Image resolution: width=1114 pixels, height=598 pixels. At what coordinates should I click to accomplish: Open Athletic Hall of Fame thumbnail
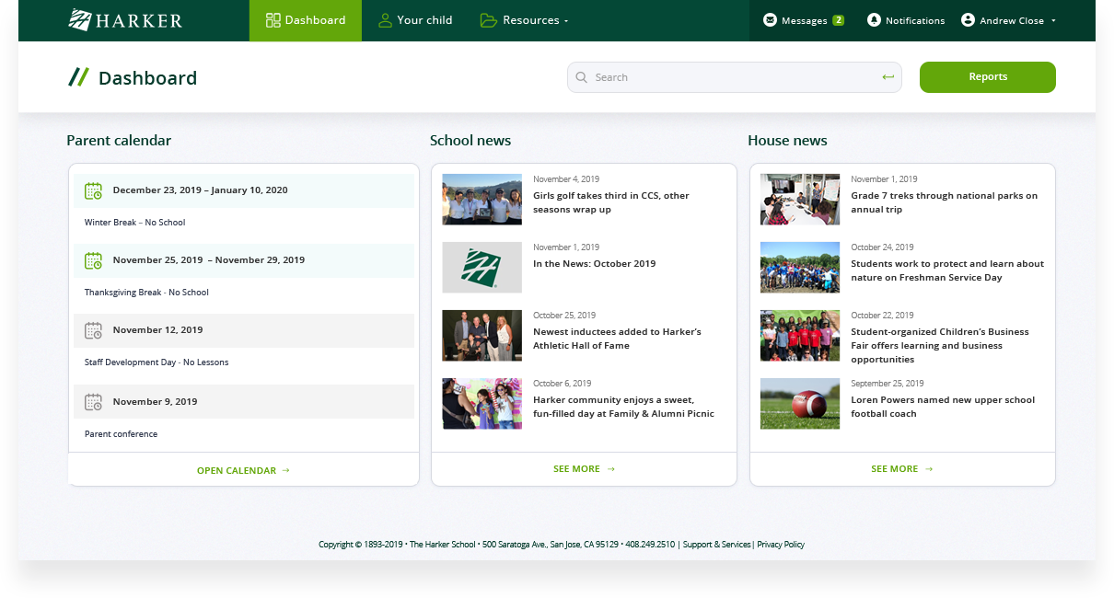pyautogui.click(x=482, y=335)
